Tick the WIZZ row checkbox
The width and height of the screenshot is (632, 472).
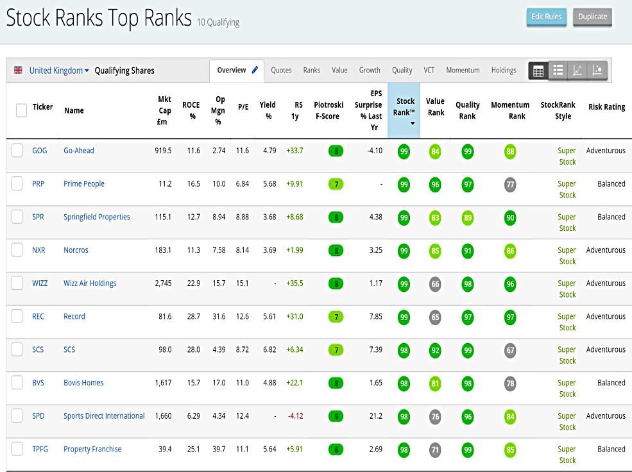coord(17,283)
